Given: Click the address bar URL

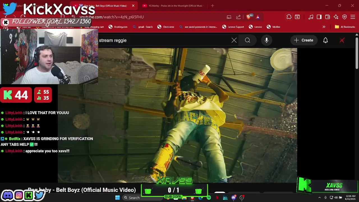Looking at the screenshot, I should click(x=112, y=17).
